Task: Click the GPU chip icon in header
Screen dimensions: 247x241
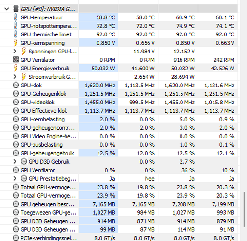Action: (16, 9)
